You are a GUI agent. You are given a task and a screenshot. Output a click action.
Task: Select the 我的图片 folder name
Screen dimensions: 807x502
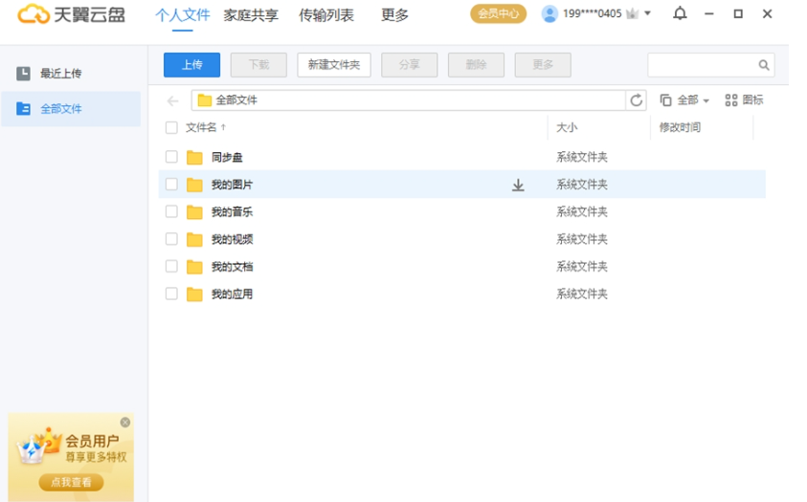tap(232, 185)
